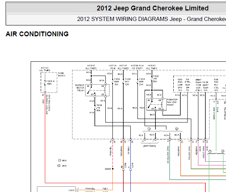Click the "FUSE M11 10A" label
Image resolution: width=226 pixels, height=192 pixels.
[x=128, y=82]
